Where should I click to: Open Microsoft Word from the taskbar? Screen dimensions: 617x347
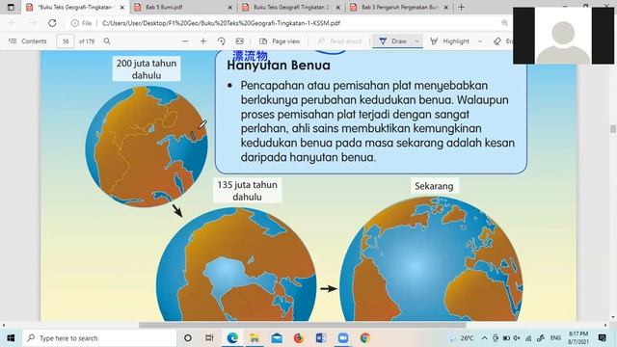coord(321,338)
